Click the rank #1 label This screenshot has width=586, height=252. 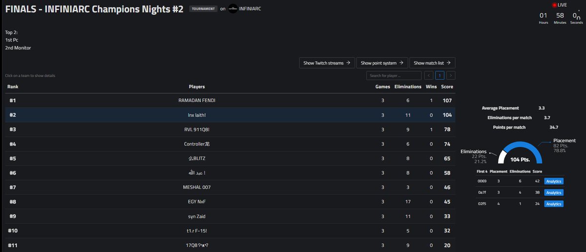[x=13, y=100]
